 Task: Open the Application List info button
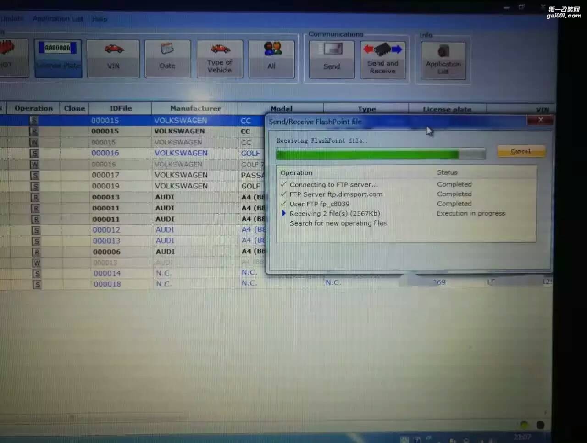click(443, 60)
